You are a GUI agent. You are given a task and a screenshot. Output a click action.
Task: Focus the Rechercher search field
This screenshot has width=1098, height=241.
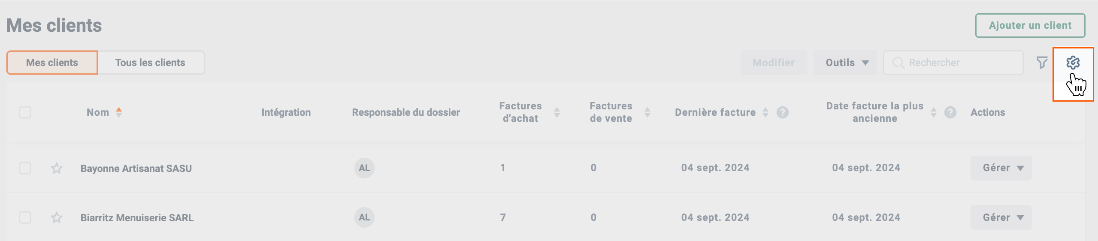(953, 63)
